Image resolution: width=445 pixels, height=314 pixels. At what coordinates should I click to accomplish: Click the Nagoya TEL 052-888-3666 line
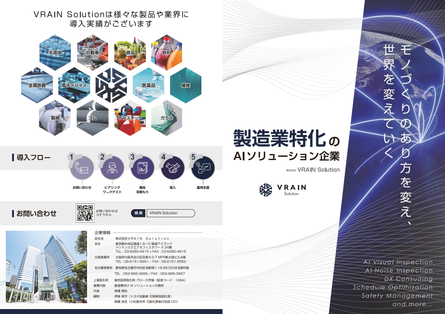click(x=149, y=274)
